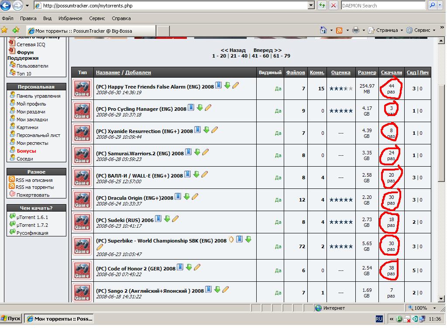Open the Favorites star icon
Viewport: 447px width, 335px height.
point(4,30)
